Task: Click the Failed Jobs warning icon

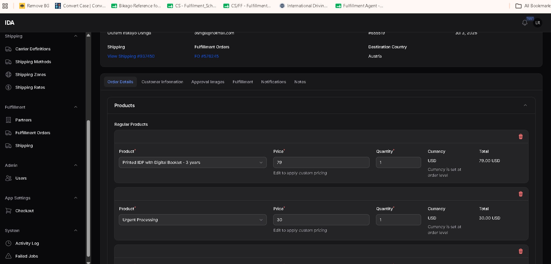Action: point(8,256)
